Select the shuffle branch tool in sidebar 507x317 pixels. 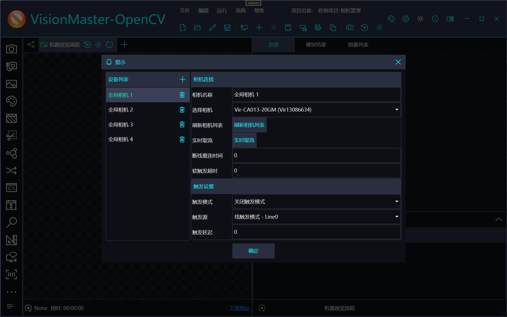pos(12,170)
